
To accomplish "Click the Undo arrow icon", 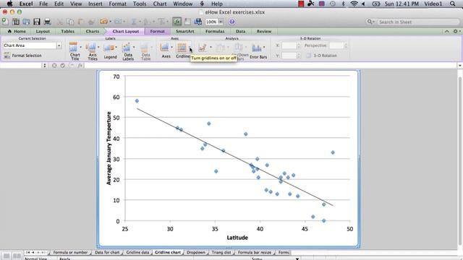I will [103, 22].
